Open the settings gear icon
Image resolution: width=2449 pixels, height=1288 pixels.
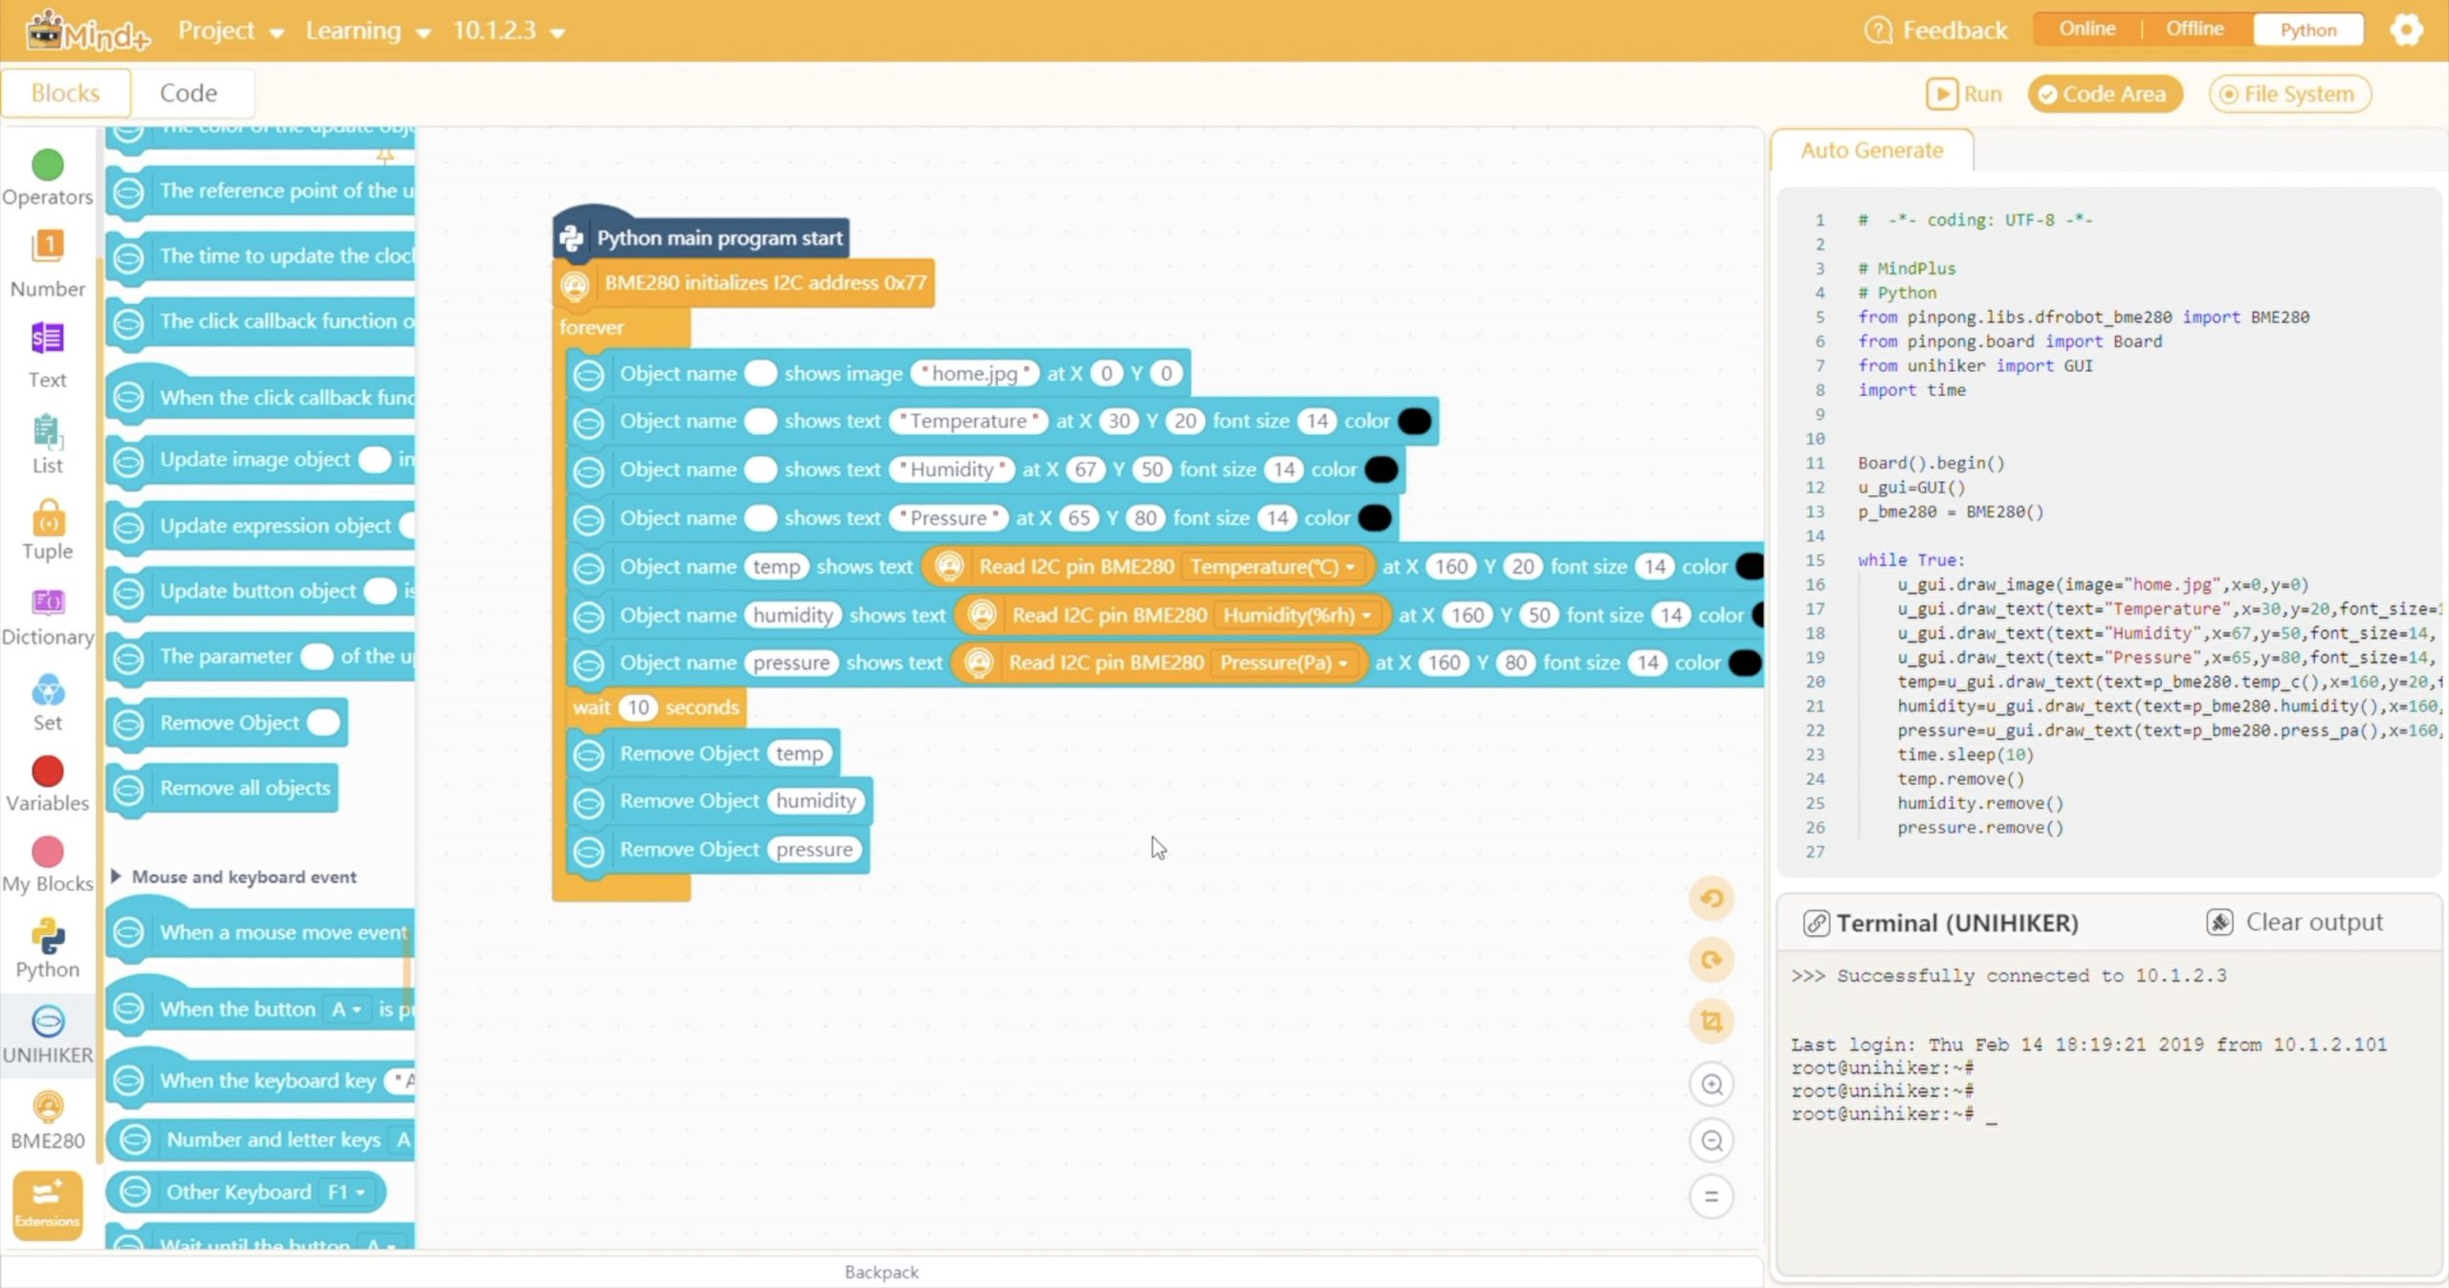click(x=2406, y=30)
